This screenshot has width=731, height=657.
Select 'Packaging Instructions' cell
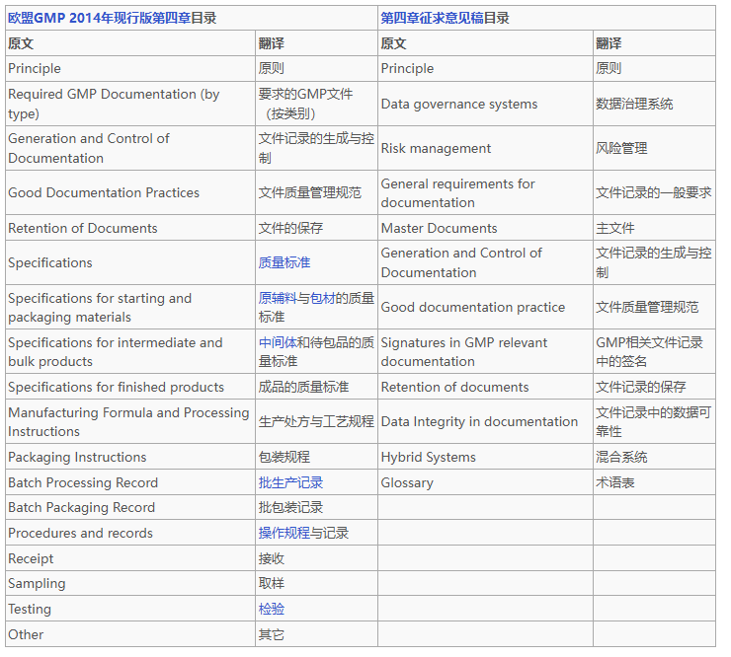tap(130, 457)
